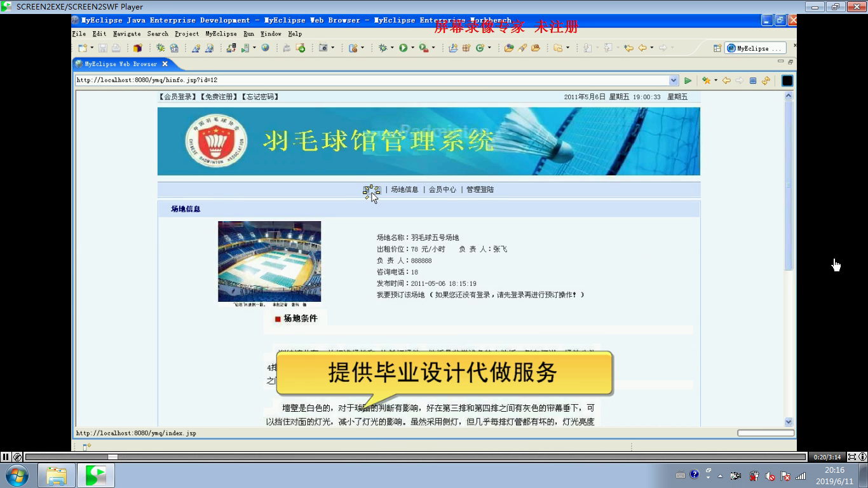Screen dimensions: 868x488
Task: Click the Open Perspective icon
Action: (x=717, y=48)
